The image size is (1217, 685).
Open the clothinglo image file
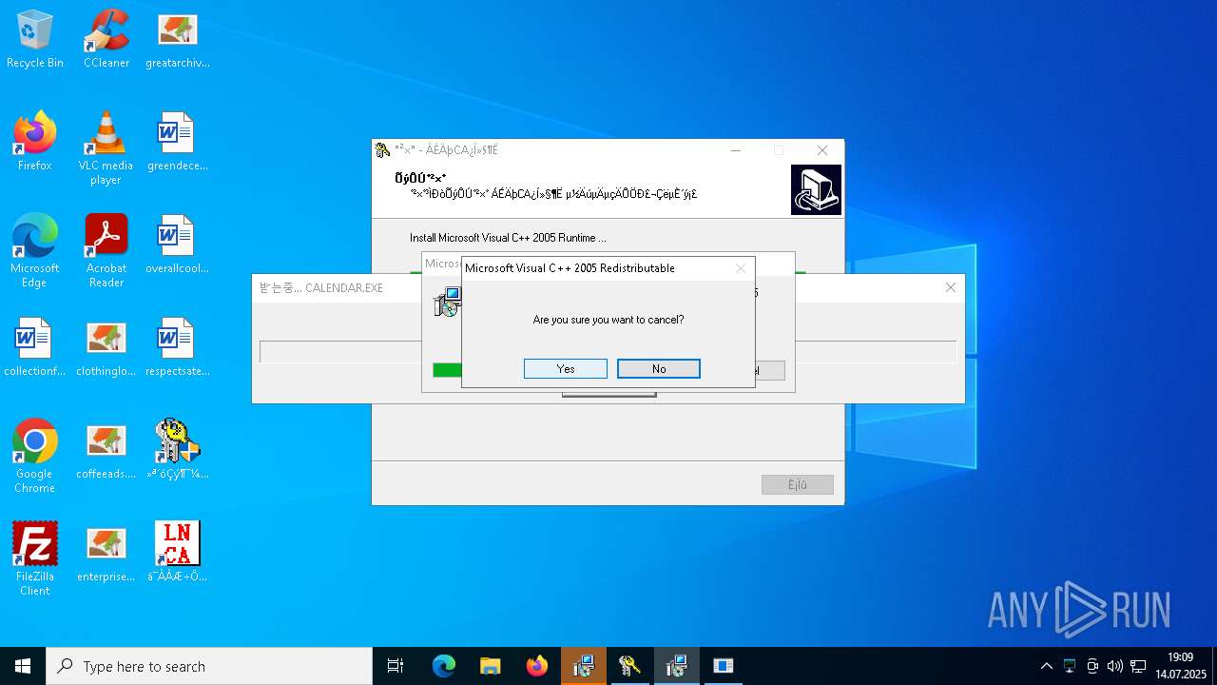coord(106,348)
